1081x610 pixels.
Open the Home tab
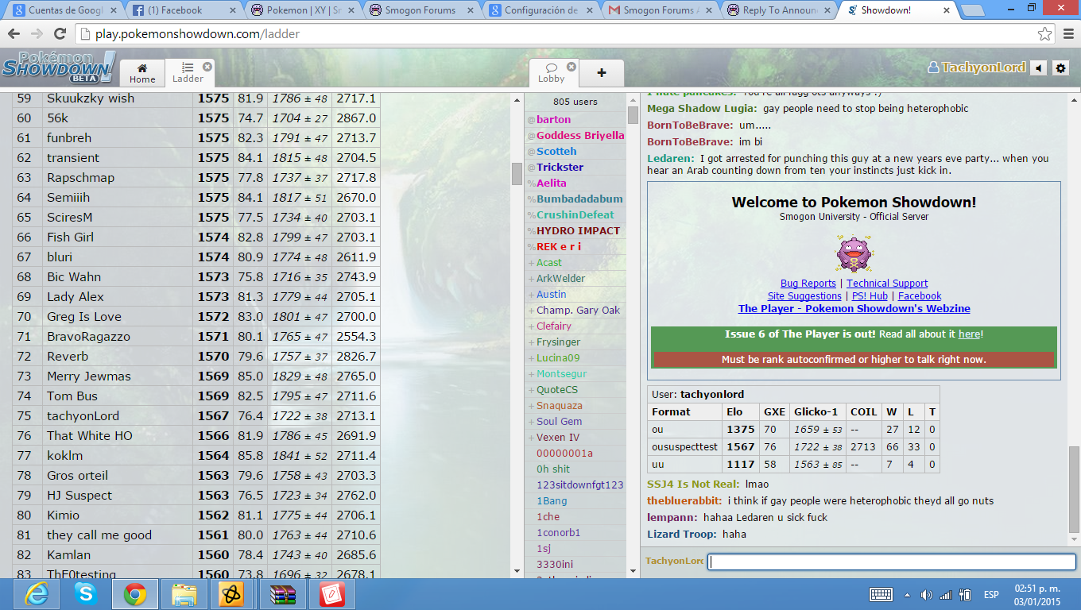[142, 72]
